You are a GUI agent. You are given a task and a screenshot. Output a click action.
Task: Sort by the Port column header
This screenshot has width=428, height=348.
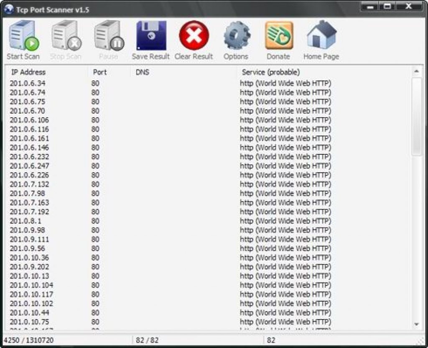click(x=100, y=72)
